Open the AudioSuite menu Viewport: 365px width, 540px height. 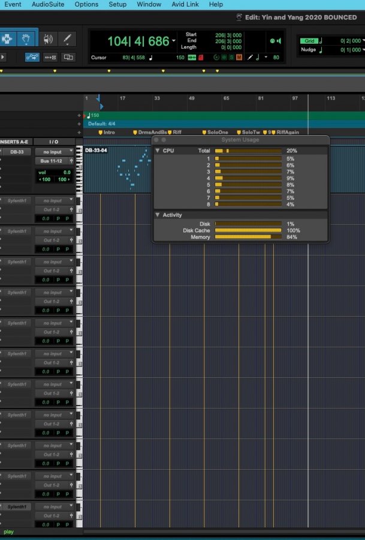point(49,4)
